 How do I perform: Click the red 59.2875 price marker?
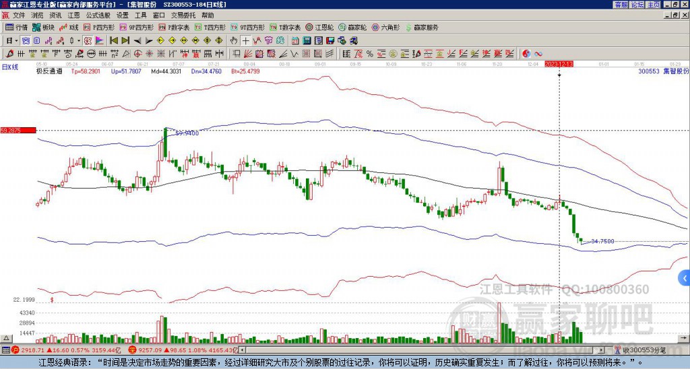click(18, 130)
